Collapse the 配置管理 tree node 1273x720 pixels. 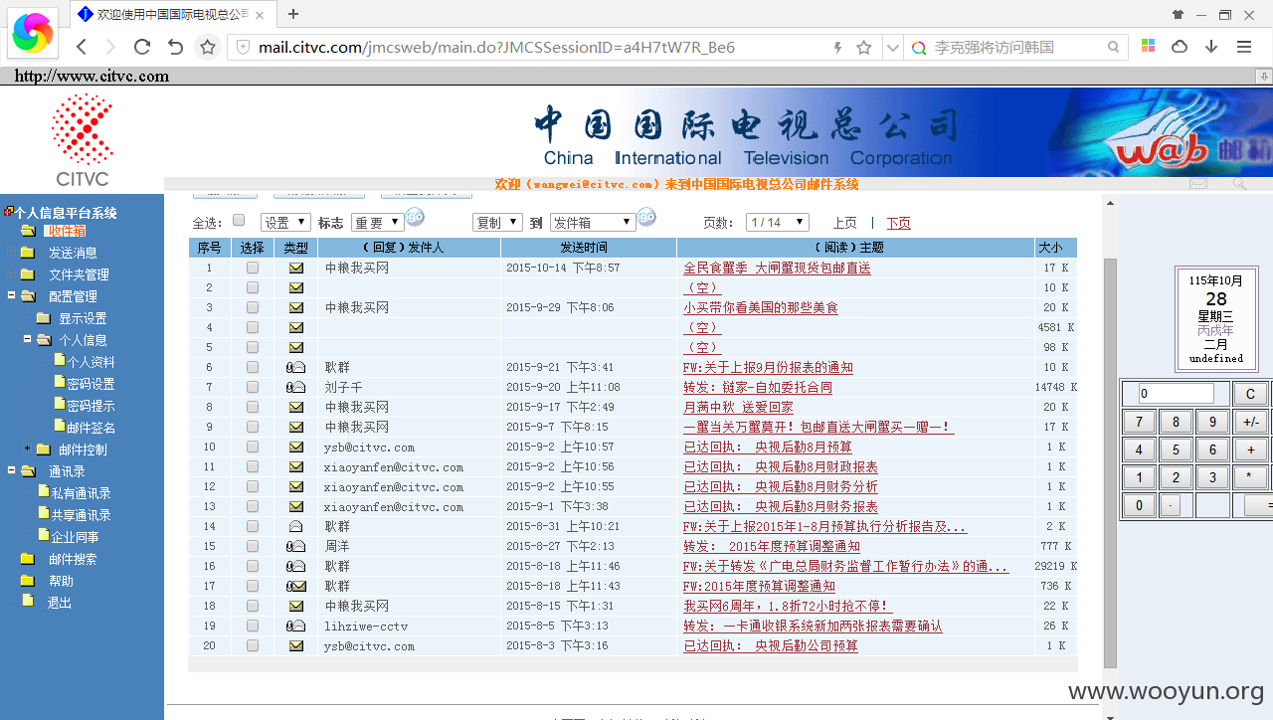[12, 296]
